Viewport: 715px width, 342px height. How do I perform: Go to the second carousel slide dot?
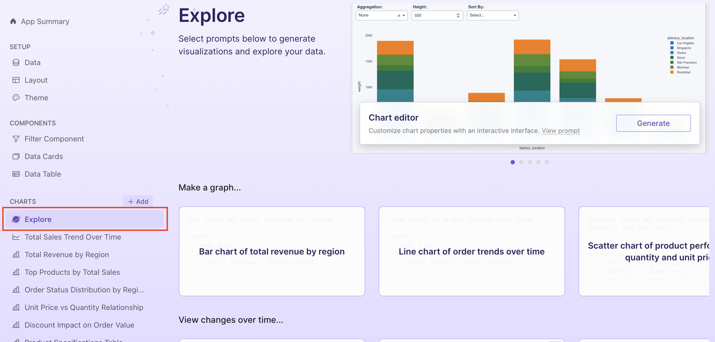pos(521,162)
